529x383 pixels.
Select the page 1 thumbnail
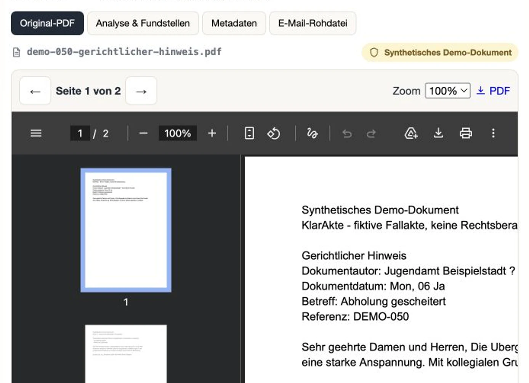126,230
